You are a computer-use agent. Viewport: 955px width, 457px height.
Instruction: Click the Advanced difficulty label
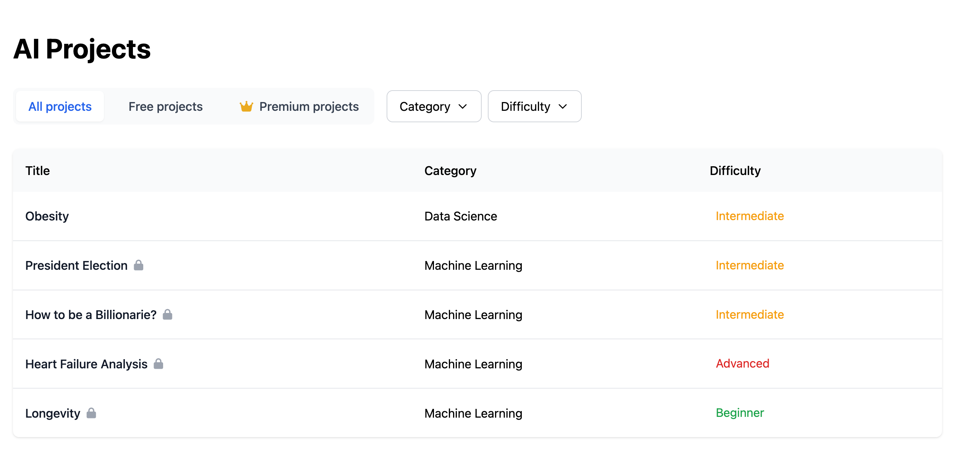pos(743,363)
